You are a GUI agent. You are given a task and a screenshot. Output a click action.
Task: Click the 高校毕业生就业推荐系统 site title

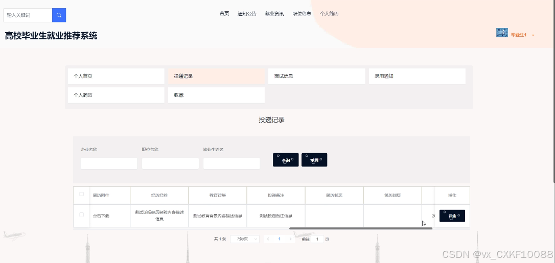pos(51,36)
